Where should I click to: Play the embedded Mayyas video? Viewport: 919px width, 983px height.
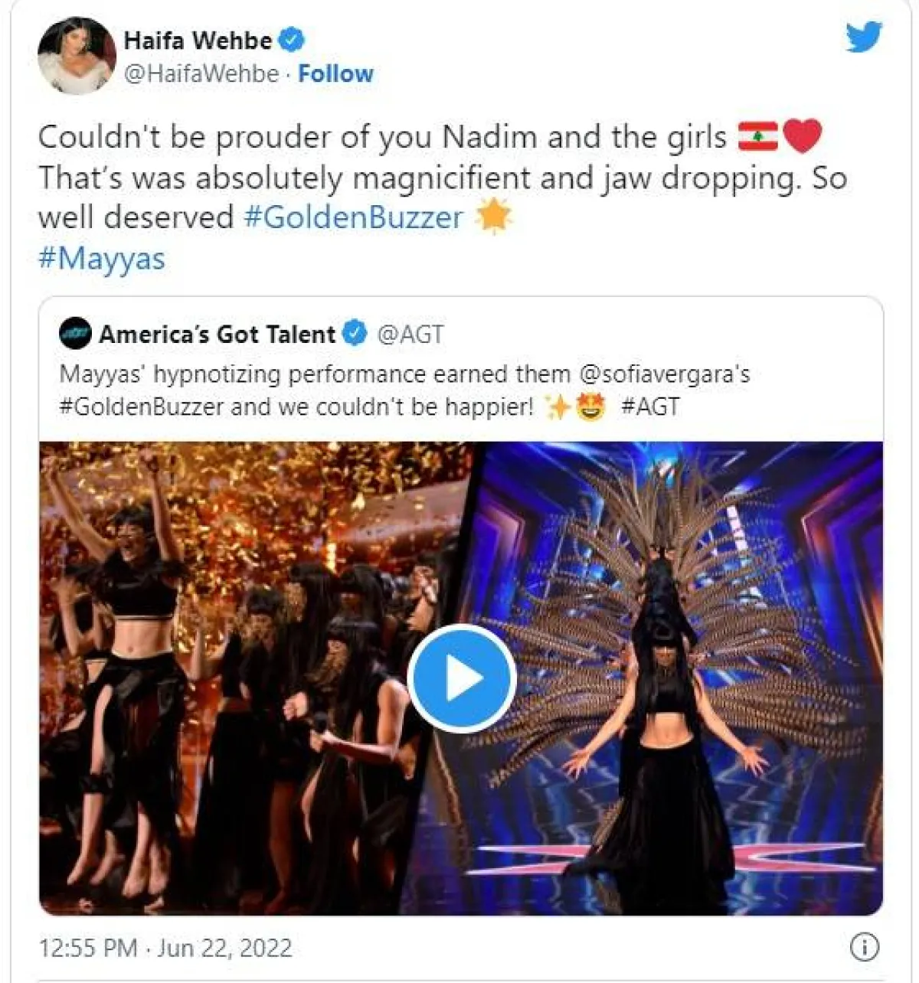(461, 678)
